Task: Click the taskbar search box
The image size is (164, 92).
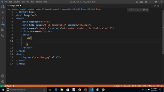Action: [x=26, y=90]
